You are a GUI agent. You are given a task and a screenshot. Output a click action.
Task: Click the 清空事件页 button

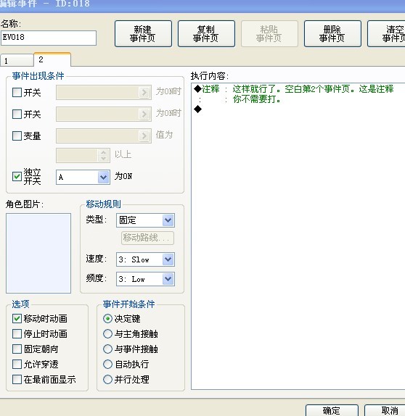point(386,33)
